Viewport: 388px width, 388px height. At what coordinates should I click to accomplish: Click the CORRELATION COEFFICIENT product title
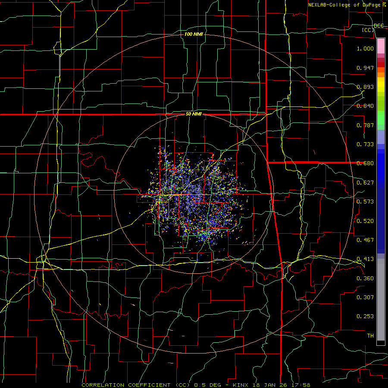coord(126,385)
